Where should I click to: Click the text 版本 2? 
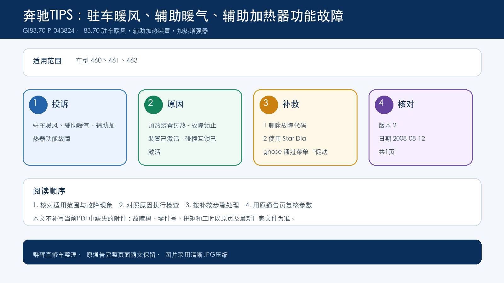pyautogui.click(x=387, y=125)
